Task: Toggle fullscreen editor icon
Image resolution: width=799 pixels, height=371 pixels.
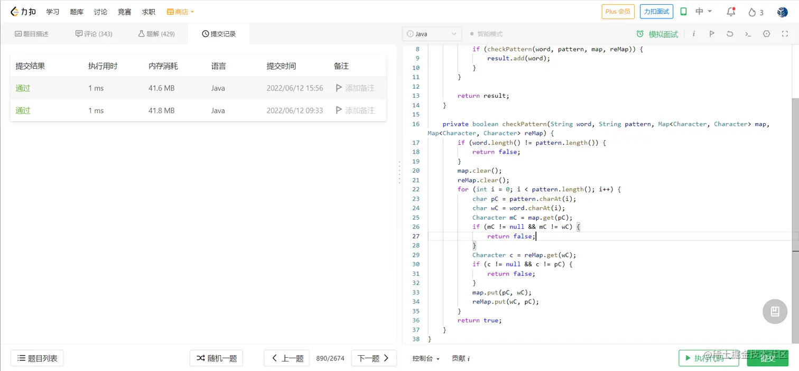Action: tap(785, 34)
